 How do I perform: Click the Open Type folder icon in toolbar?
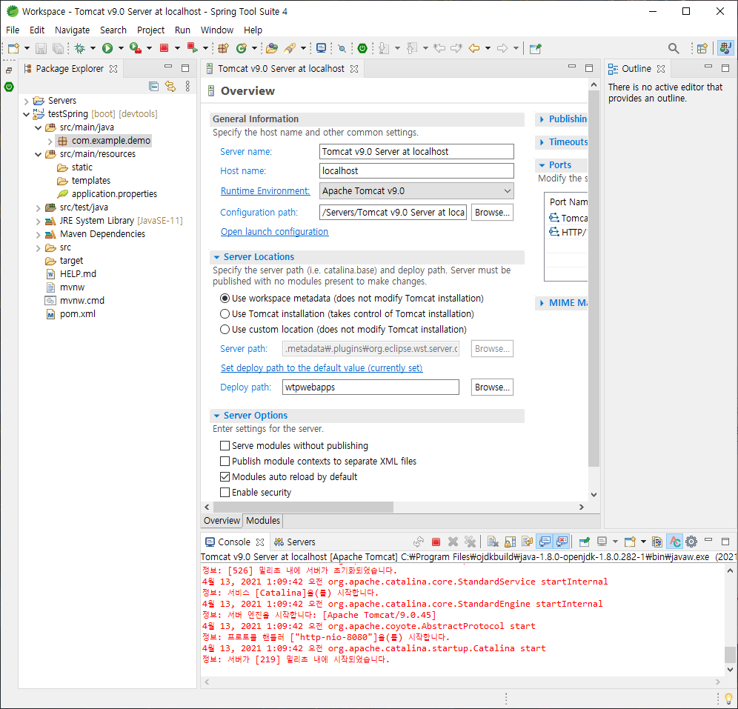272,48
